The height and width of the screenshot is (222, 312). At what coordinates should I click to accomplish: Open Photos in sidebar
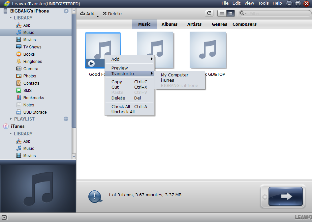click(29, 76)
